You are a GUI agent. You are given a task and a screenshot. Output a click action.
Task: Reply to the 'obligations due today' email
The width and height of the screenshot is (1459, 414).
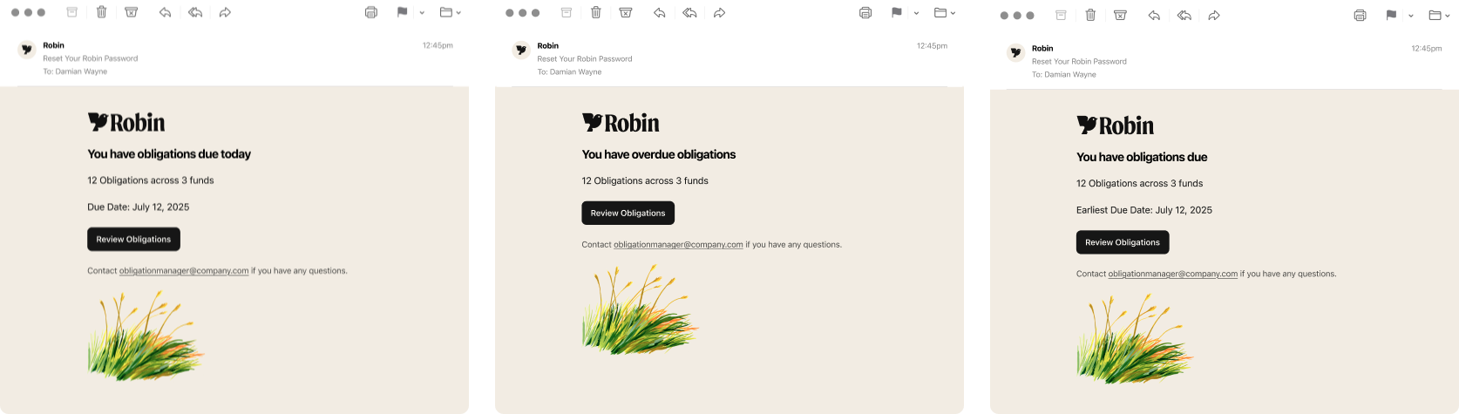[x=165, y=12]
